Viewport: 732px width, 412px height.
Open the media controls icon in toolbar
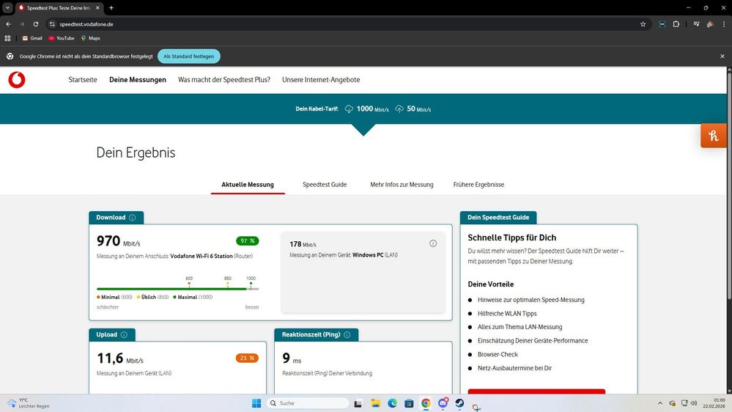click(696, 24)
